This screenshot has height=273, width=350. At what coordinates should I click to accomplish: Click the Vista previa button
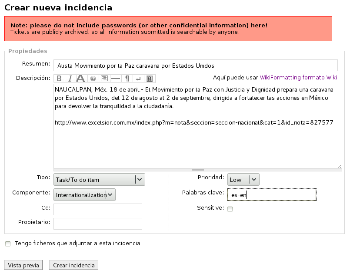[23, 265]
